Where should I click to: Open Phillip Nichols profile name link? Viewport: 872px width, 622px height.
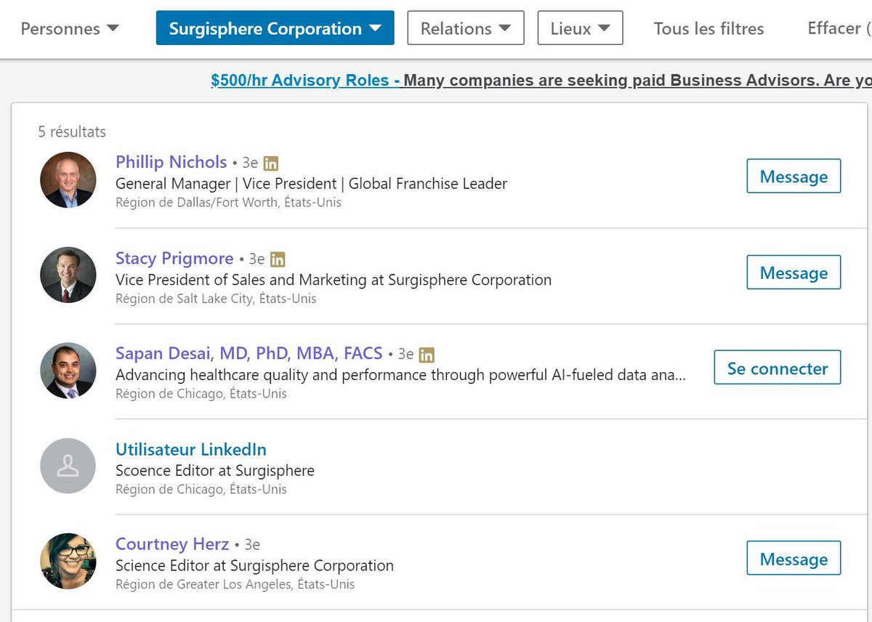[x=171, y=162]
